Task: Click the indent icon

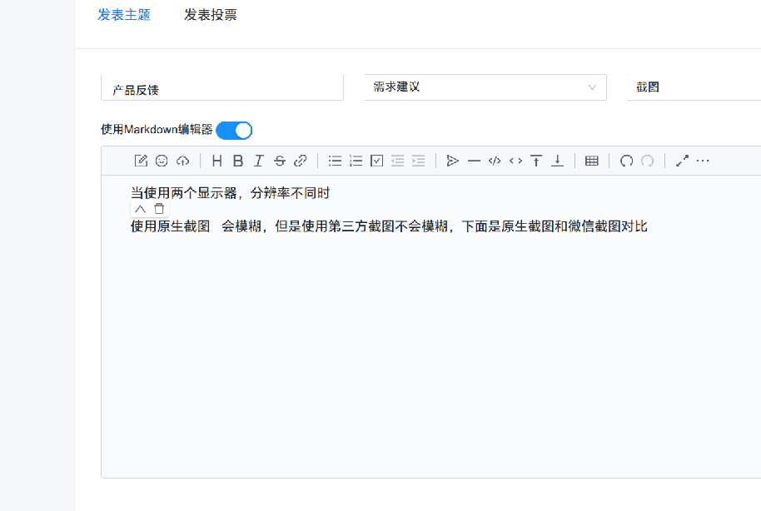Action: (x=418, y=161)
